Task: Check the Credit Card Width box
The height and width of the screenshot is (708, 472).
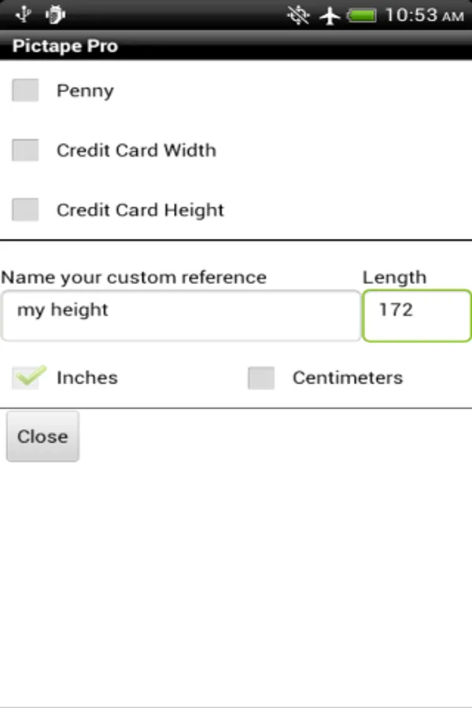Action: point(26,150)
